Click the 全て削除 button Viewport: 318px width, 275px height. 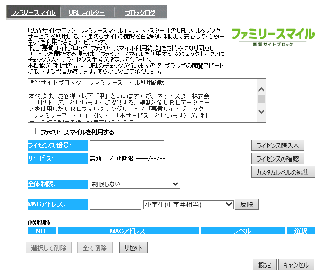point(95,248)
